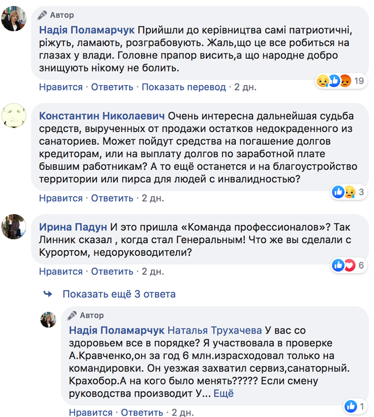This screenshot has width=374, height=417.
Task: Show translation of Надія Поламарчук's comment
Action: coord(184,87)
